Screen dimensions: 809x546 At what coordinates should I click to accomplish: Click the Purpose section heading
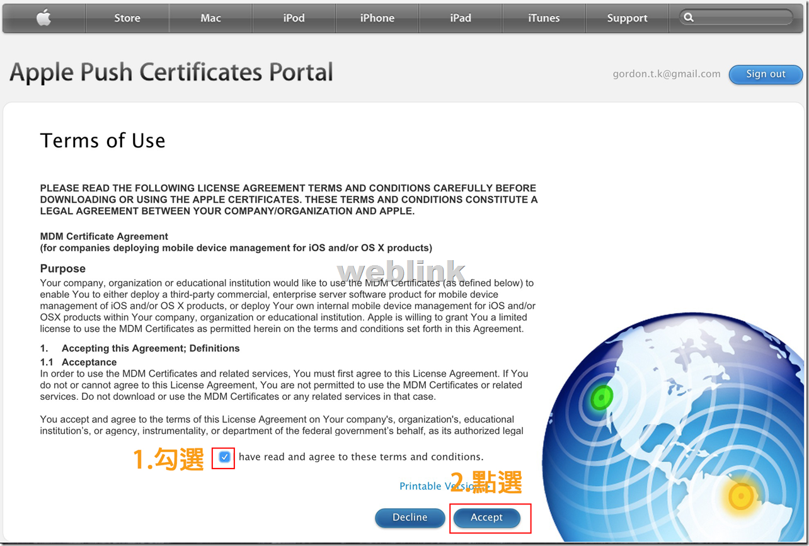tap(63, 269)
